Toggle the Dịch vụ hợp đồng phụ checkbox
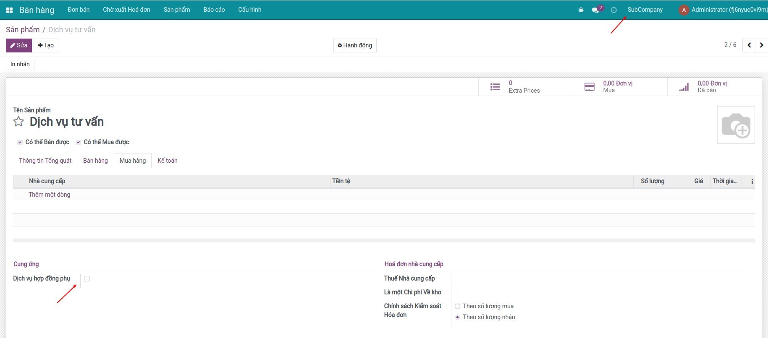The width and height of the screenshot is (768, 338). pyautogui.click(x=87, y=279)
